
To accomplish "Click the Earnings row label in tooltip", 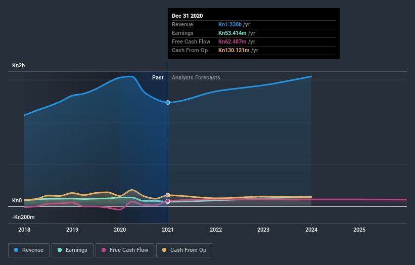I will (182, 33).
